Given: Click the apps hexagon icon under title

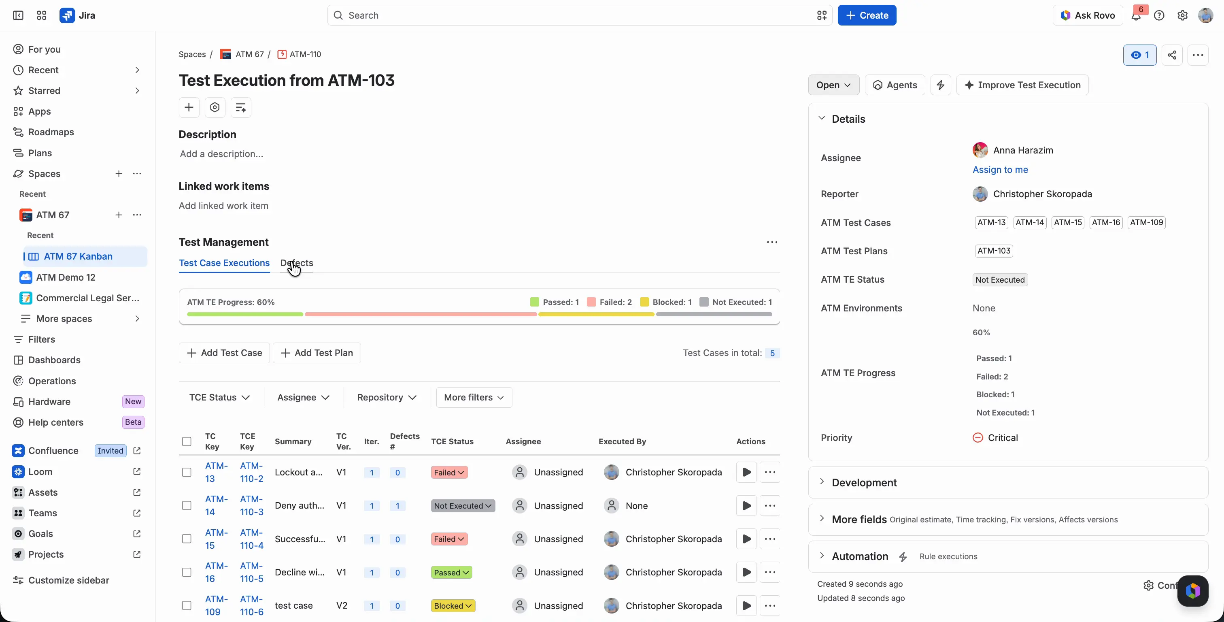Looking at the screenshot, I should 215,107.
